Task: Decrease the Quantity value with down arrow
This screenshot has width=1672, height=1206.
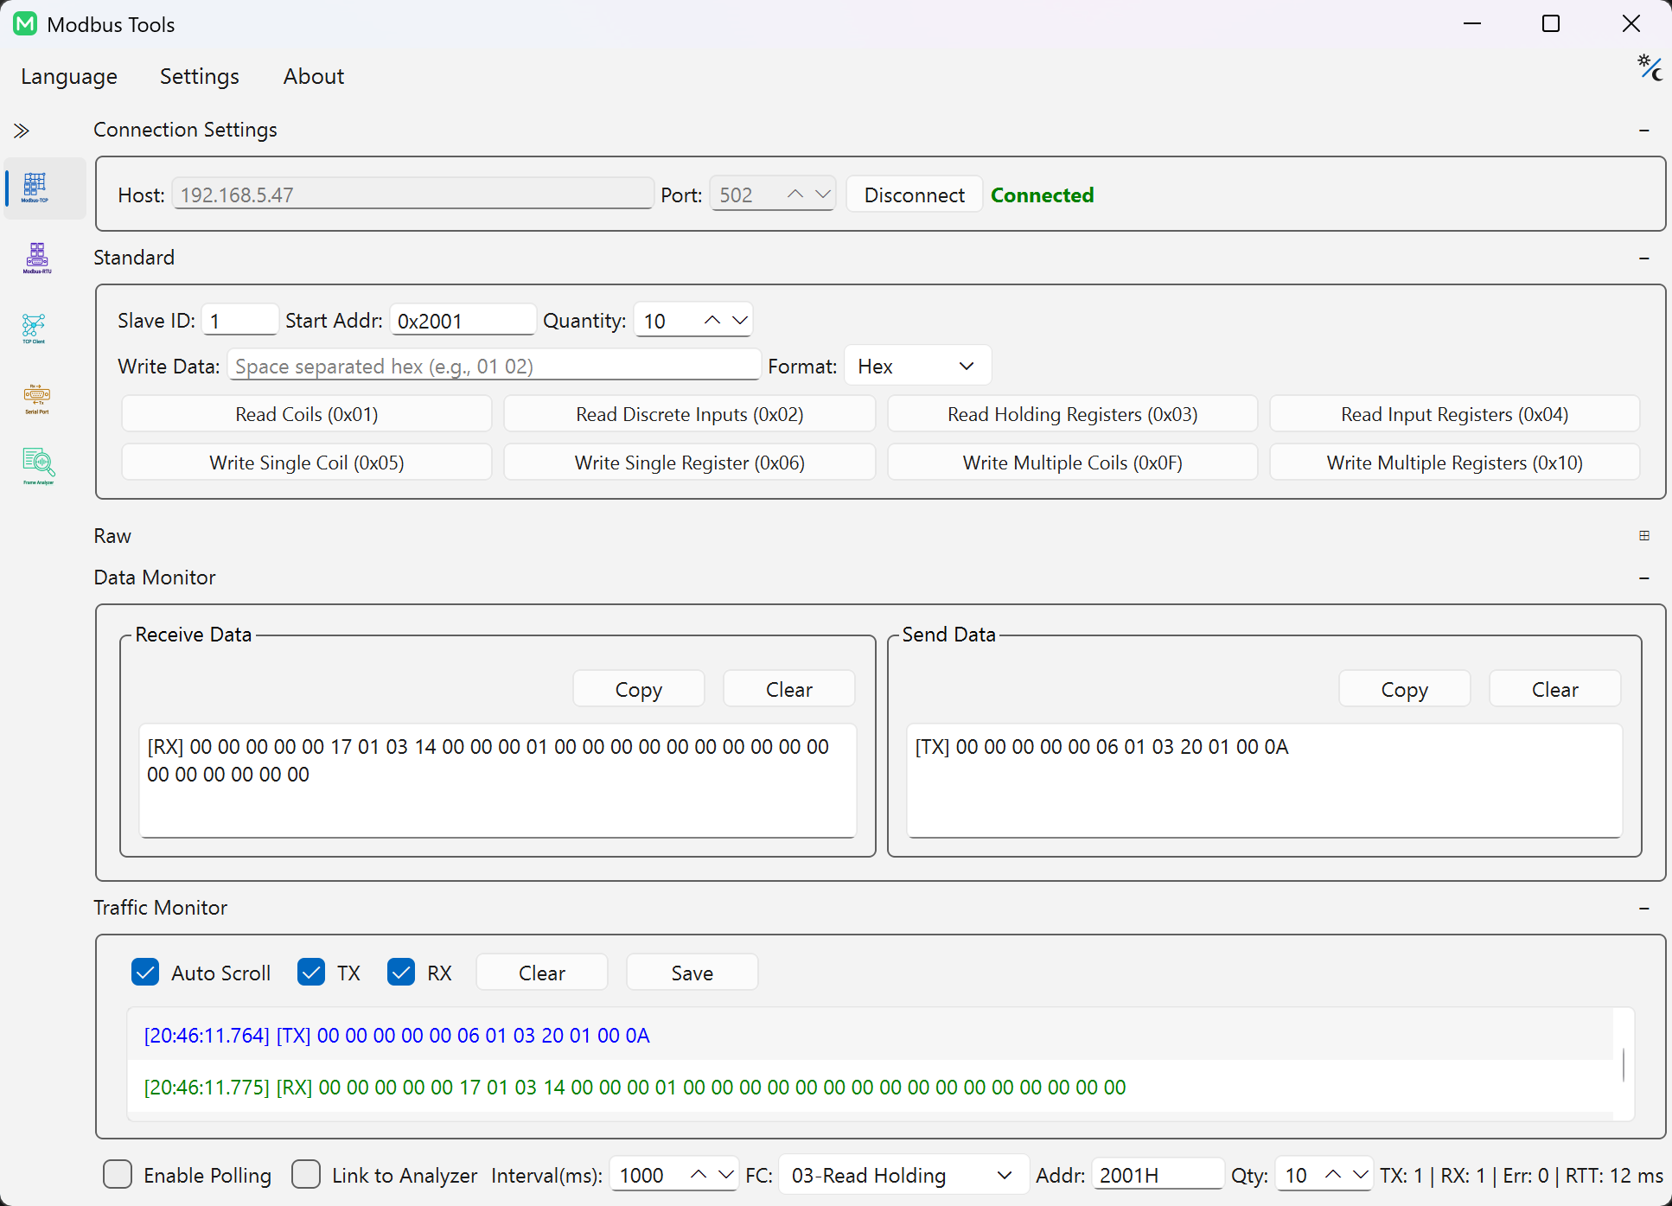Action: 740,321
